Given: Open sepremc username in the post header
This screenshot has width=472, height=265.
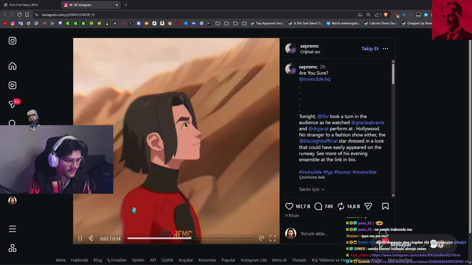Looking at the screenshot, I should click(309, 46).
